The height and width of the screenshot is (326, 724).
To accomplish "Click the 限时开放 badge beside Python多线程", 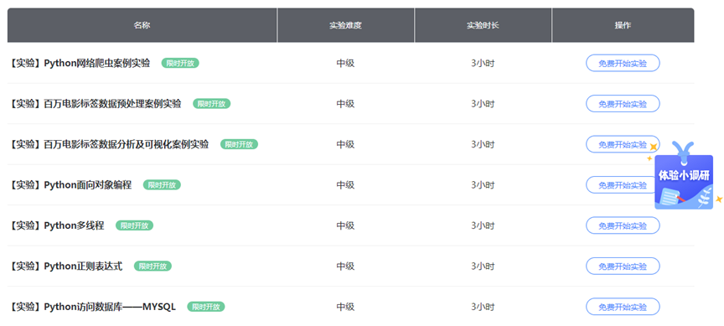I will (x=134, y=225).
